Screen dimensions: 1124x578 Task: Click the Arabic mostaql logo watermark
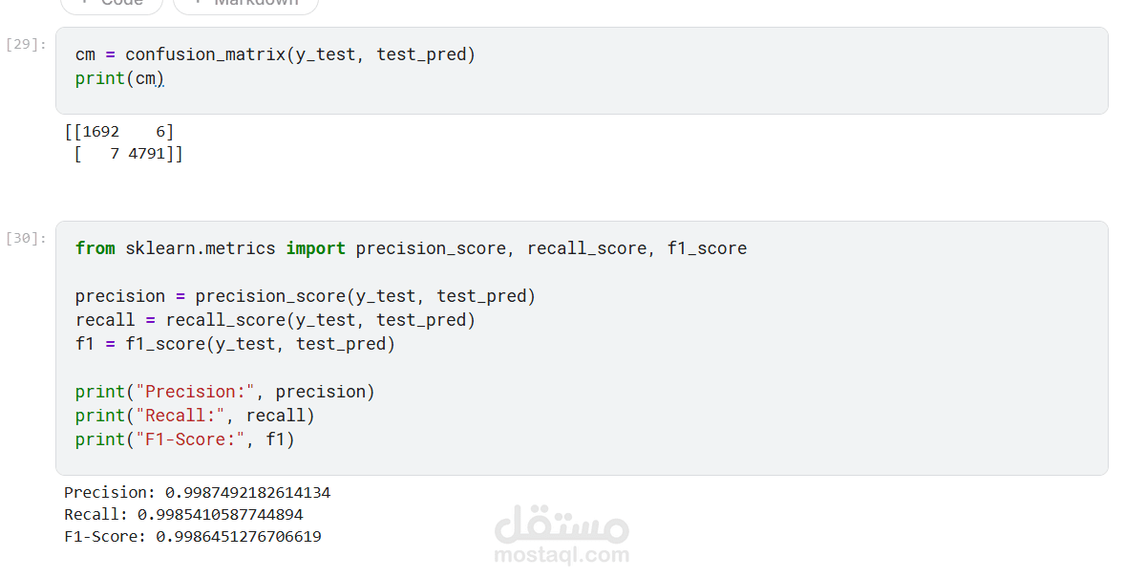pyautogui.click(x=562, y=523)
